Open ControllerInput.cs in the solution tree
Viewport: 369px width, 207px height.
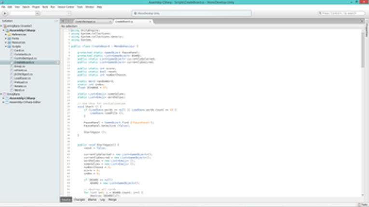pyautogui.click(x=25, y=58)
